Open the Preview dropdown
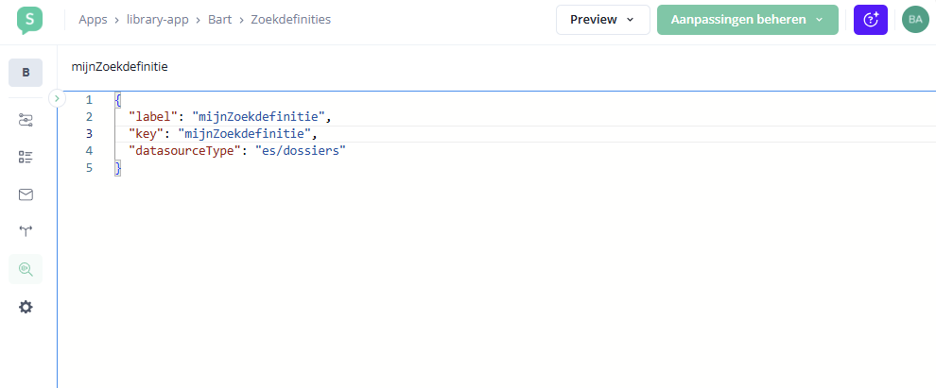The width and height of the screenshot is (936, 388). point(602,20)
